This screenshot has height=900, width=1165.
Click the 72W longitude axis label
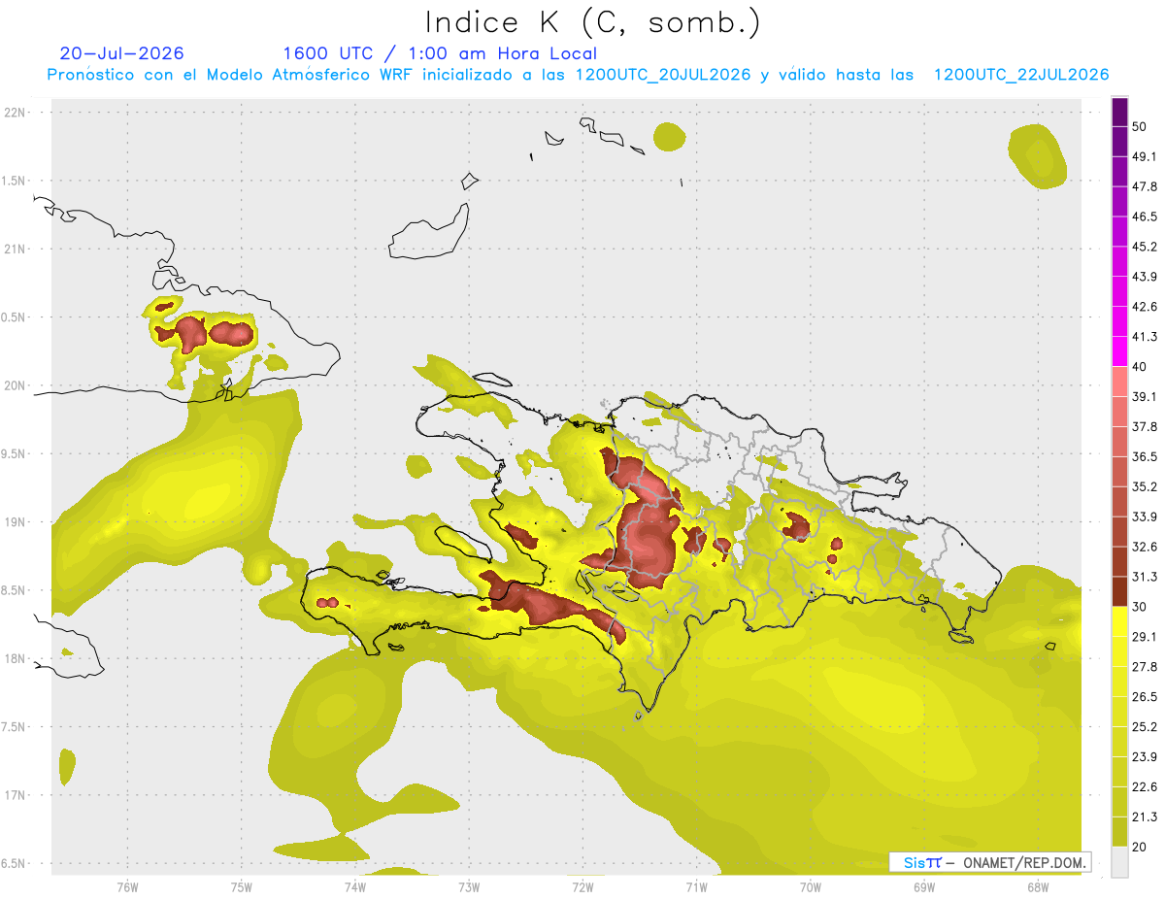pyautogui.click(x=582, y=886)
